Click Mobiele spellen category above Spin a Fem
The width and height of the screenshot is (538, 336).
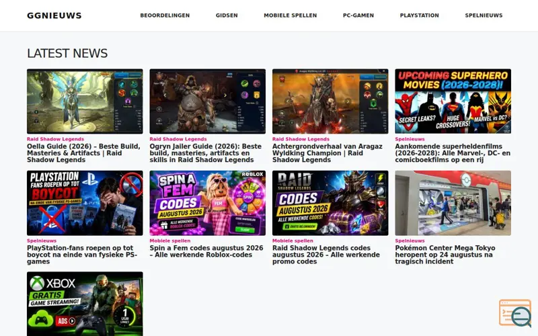tap(170, 241)
